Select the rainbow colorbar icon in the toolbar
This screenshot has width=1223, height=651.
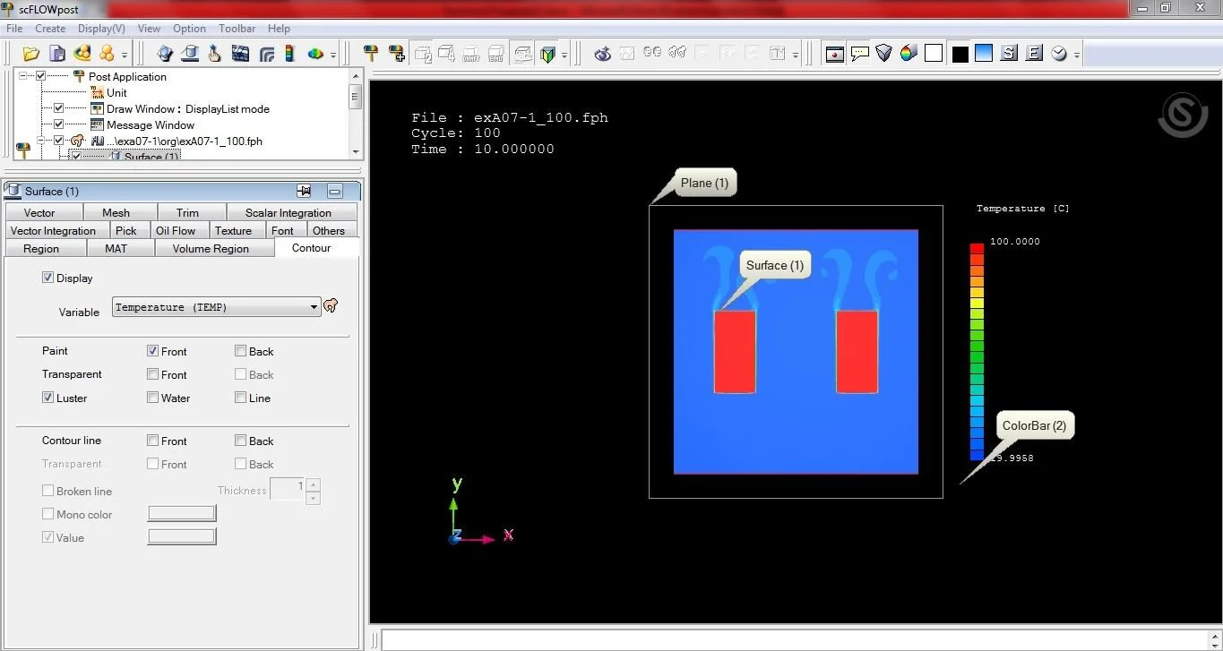click(289, 53)
